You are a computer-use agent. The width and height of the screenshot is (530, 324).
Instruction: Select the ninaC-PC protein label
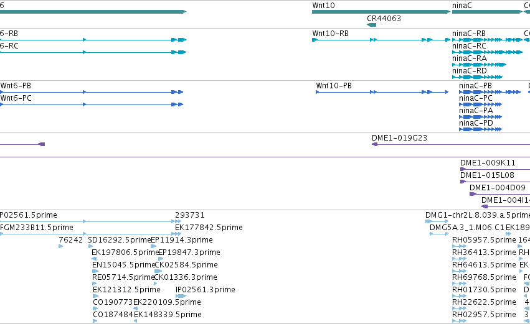click(x=476, y=98)
